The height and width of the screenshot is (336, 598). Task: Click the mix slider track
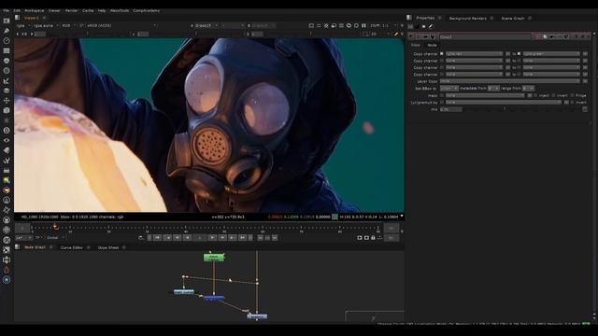coord(521,109)
